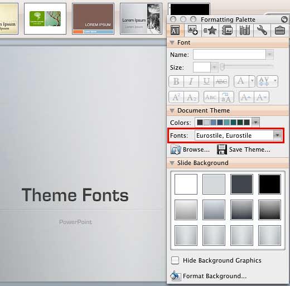Toggle Subscript formatting

pyautogui.click(x=191, y=97)
